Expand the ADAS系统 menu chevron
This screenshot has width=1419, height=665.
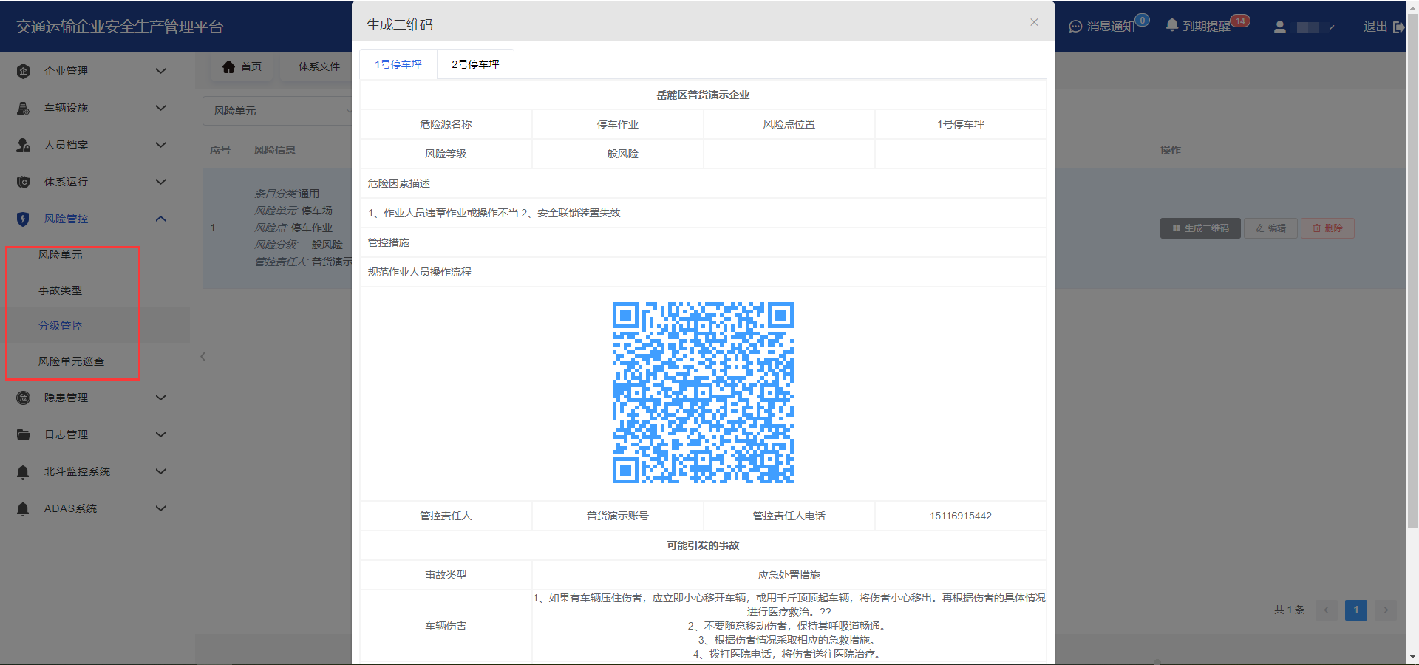click(160, 508)
